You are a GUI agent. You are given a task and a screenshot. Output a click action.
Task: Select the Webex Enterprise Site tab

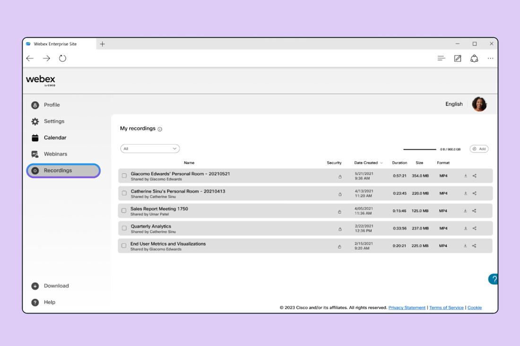coord(60,44)
